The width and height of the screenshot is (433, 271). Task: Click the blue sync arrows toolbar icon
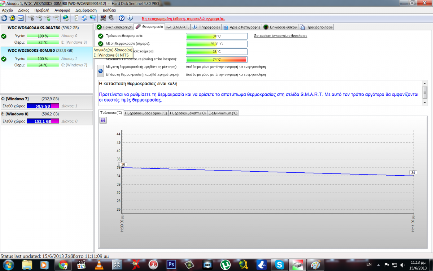click(84, 18)
